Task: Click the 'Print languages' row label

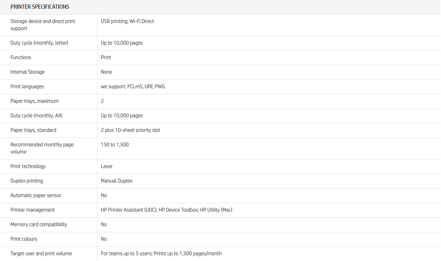Action: [x=27, y=87]
